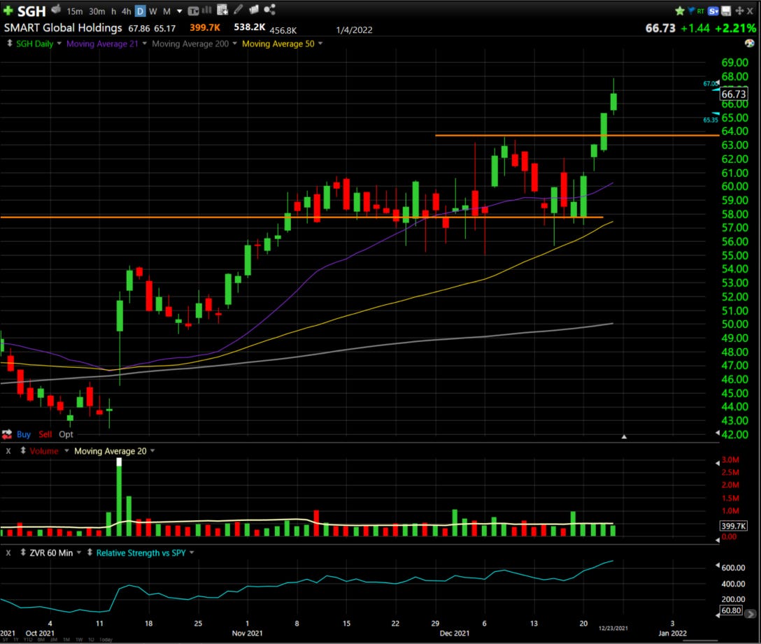Switch to the 15m timeframe

pyautogui.click(x=74, y=11)
